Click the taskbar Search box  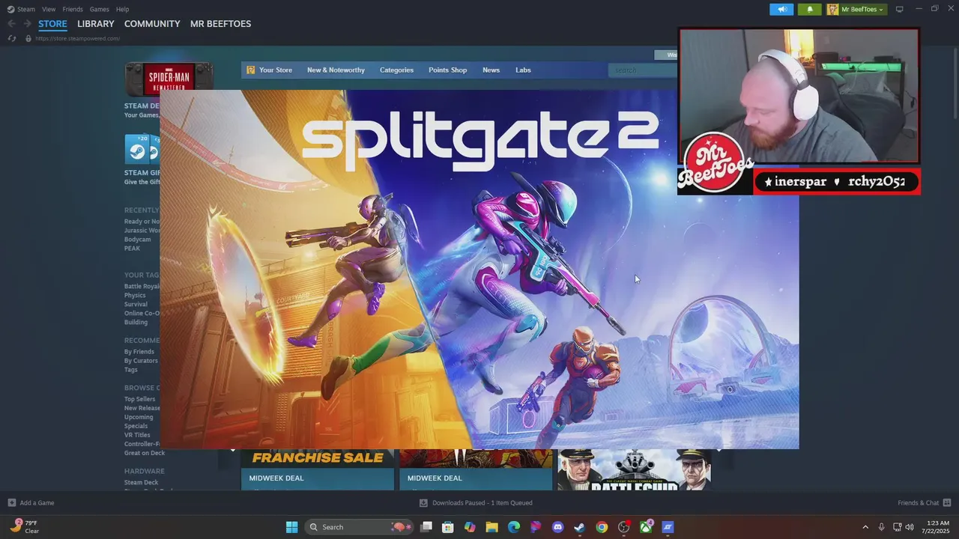tap(360, 527)
